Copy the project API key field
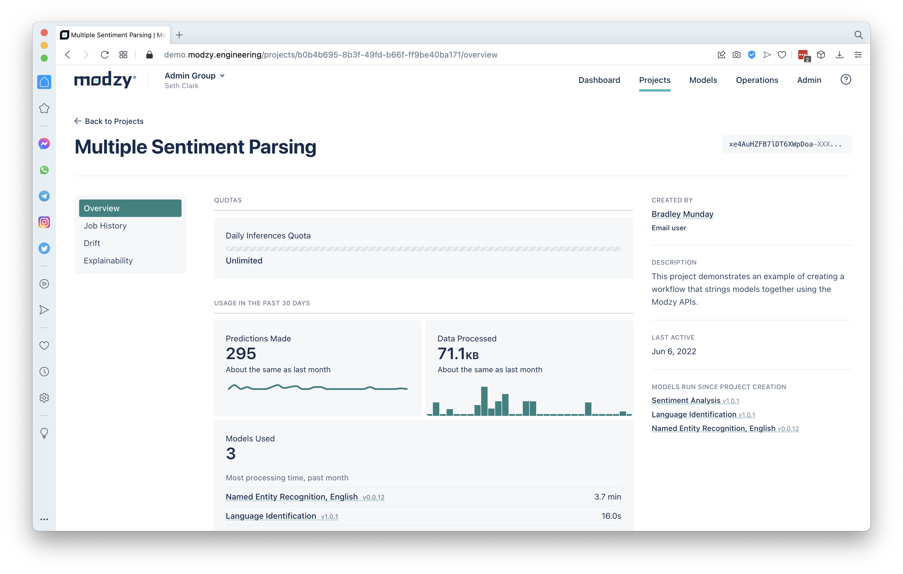 786,144
